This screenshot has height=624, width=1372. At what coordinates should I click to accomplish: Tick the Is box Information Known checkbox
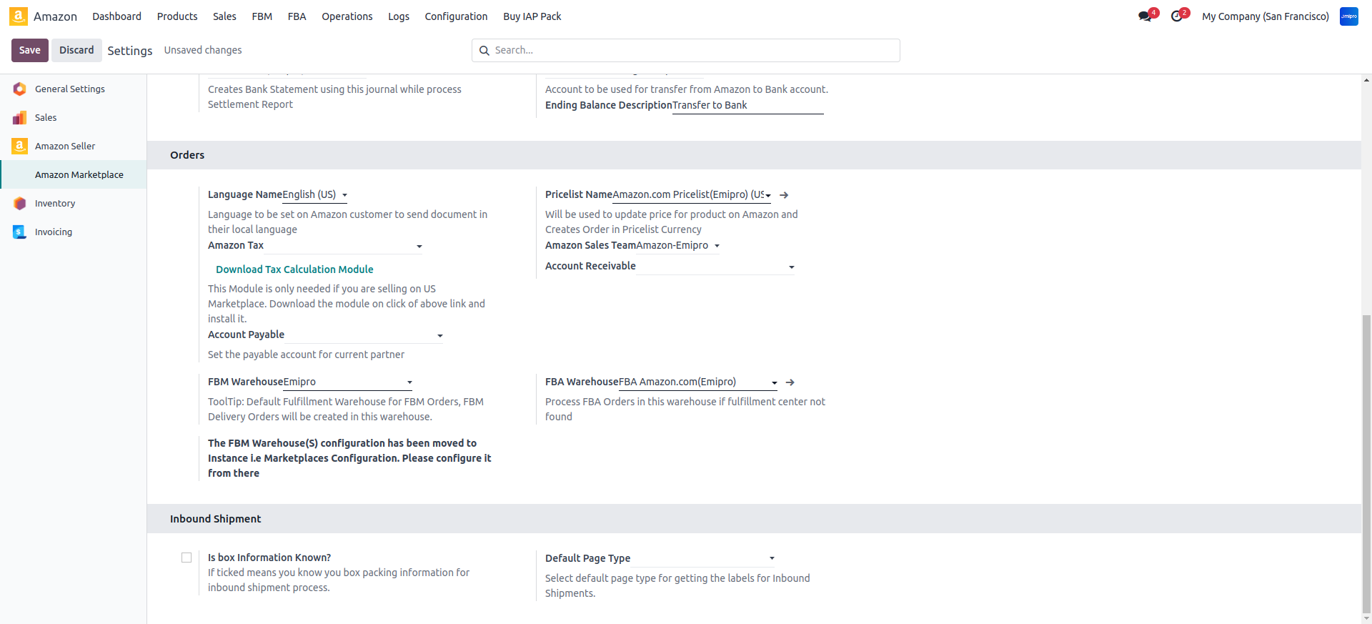click(187, 558)
